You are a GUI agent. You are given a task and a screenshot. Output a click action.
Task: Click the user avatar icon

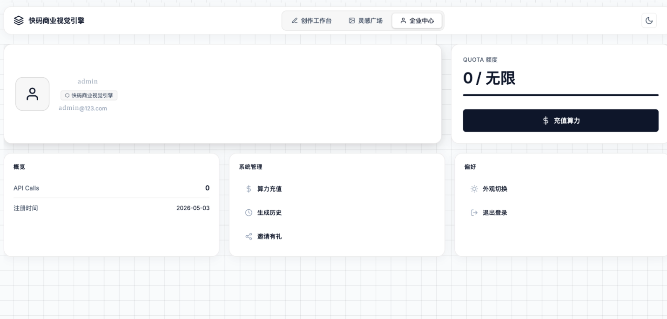(x=33, y=94)
